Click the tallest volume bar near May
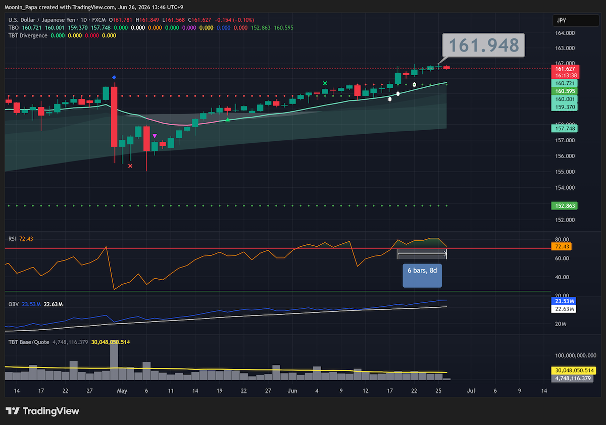The width and height of the screenshot is (606, 425). 114,360
